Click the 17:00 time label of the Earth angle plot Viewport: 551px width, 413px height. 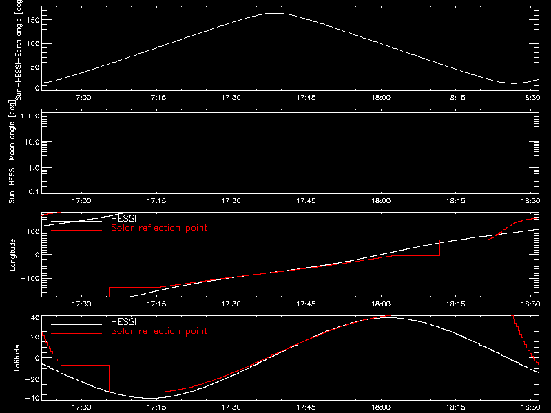coord(81,98)
